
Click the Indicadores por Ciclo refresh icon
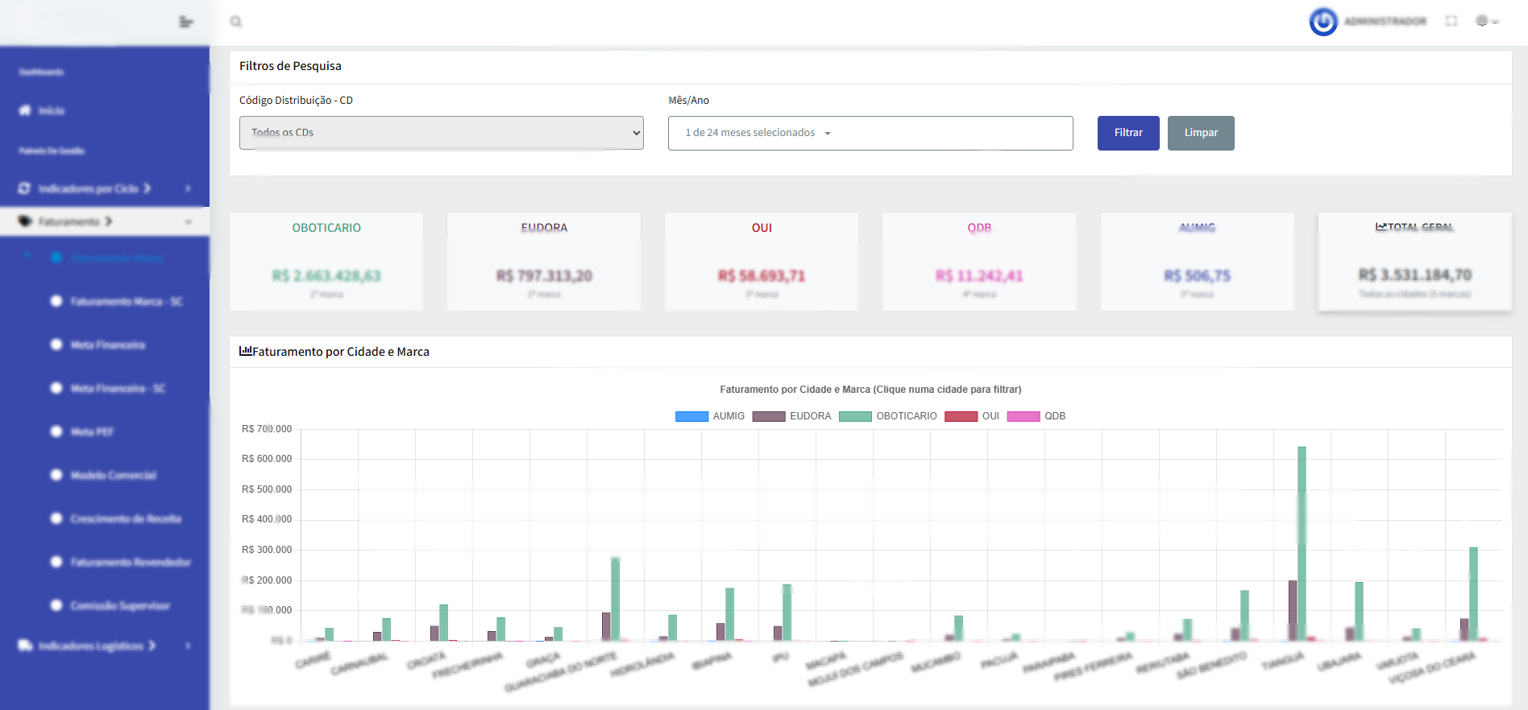[24, 188]
